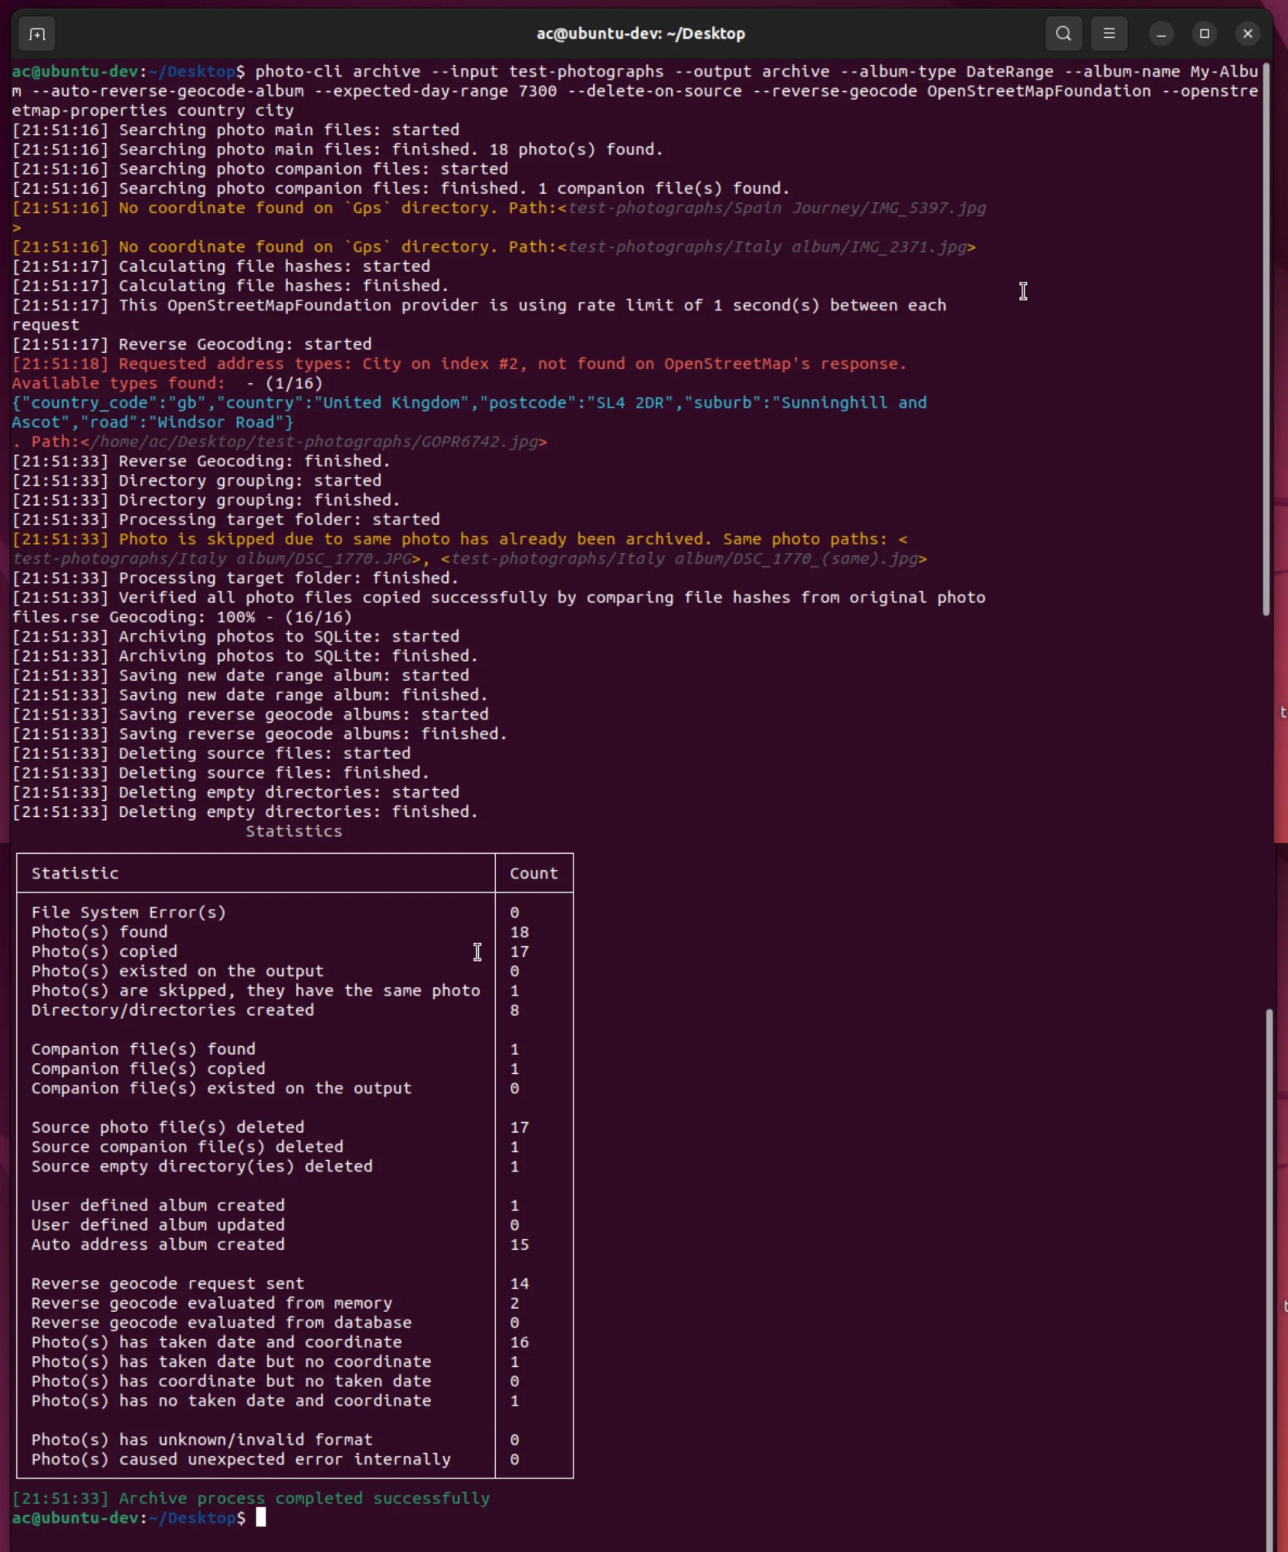Click 'File System Error(s)' row label
1288x1552 pixels.
[x=129, y=913]
